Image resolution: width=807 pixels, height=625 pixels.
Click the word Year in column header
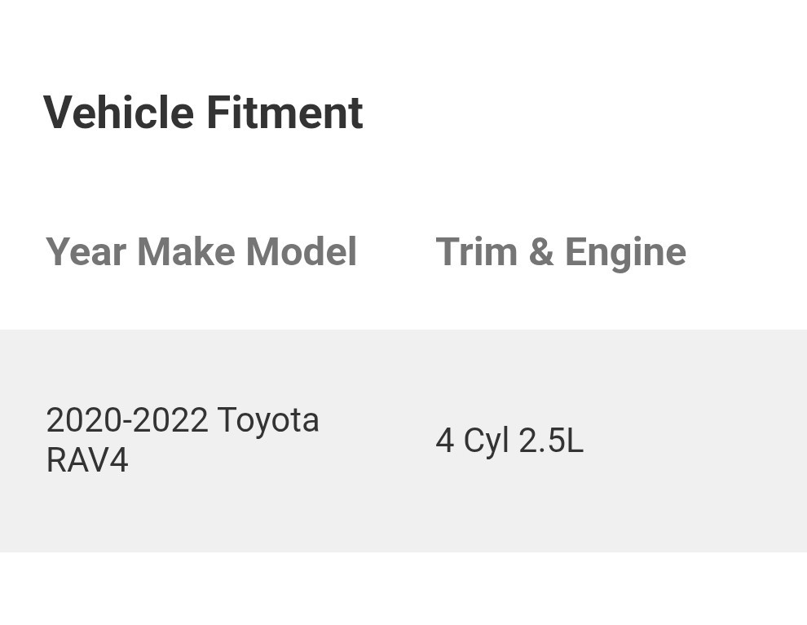click(86, 252)
